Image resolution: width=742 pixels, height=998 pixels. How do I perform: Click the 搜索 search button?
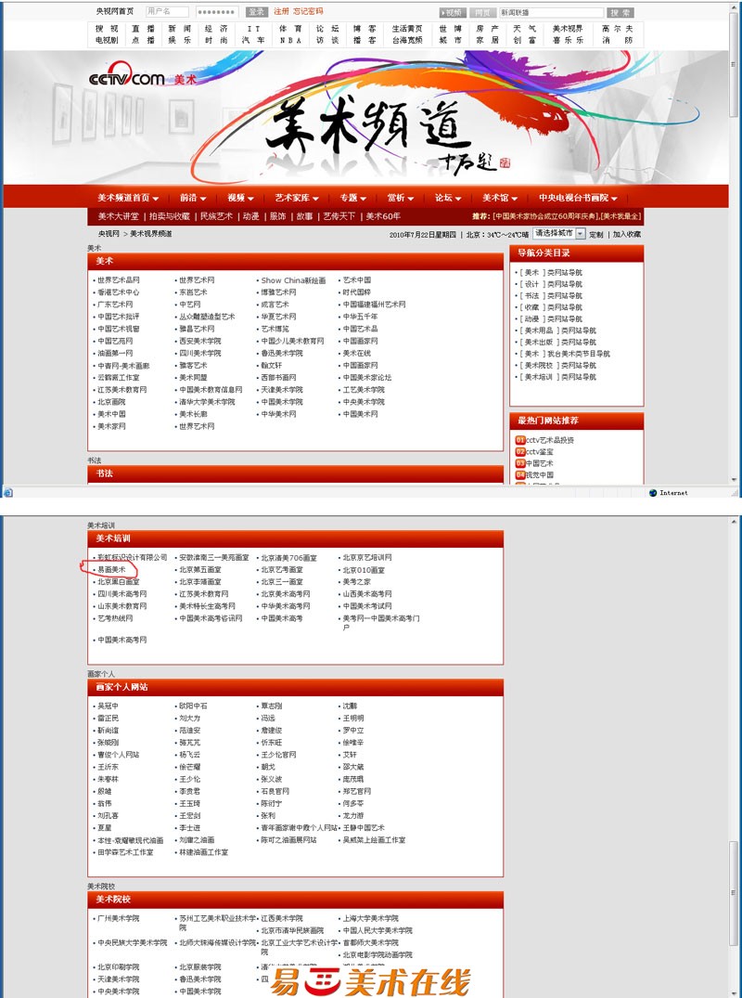pos(620,13)
